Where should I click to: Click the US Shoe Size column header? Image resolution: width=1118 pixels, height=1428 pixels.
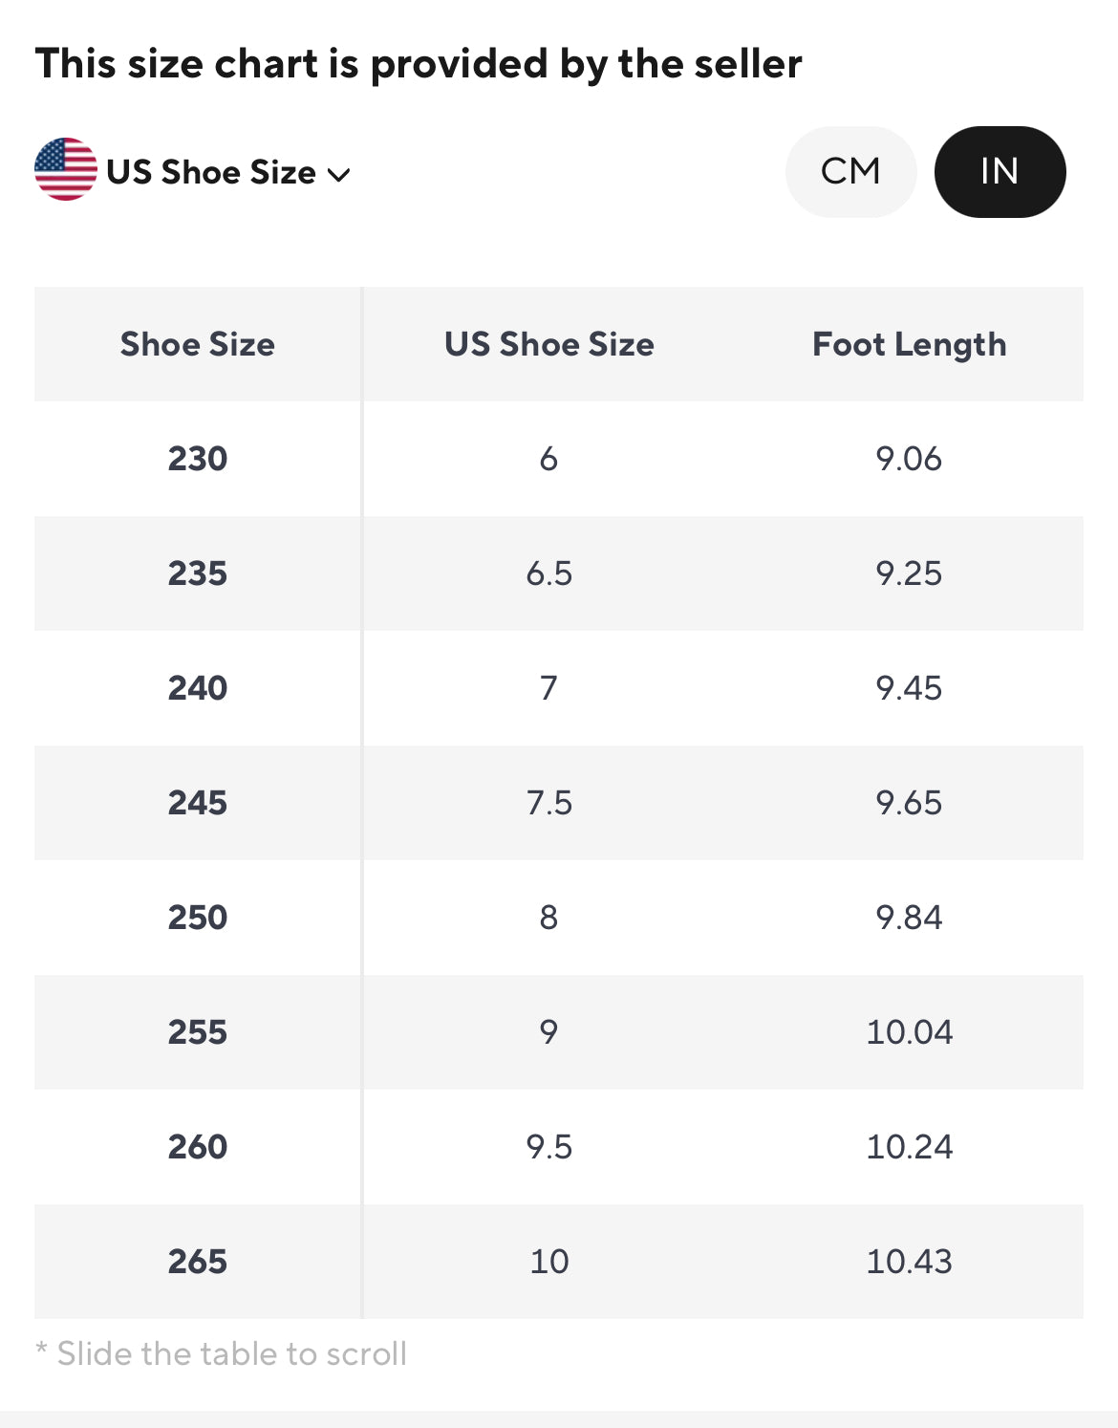coord(549,344)
